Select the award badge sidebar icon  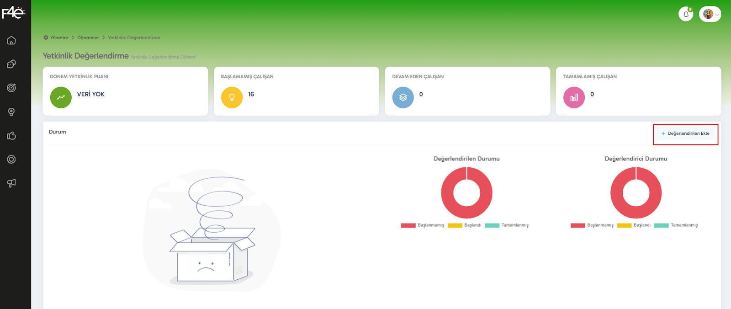click(11, 112)
